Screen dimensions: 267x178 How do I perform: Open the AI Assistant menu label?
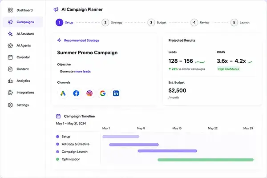tap(25, 34)
